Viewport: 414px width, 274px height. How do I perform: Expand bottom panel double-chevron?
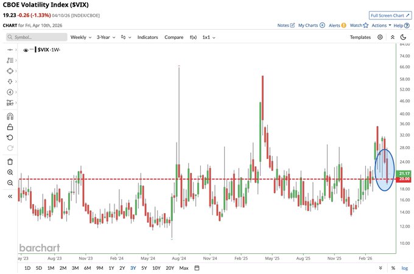[x=381, y=268]
